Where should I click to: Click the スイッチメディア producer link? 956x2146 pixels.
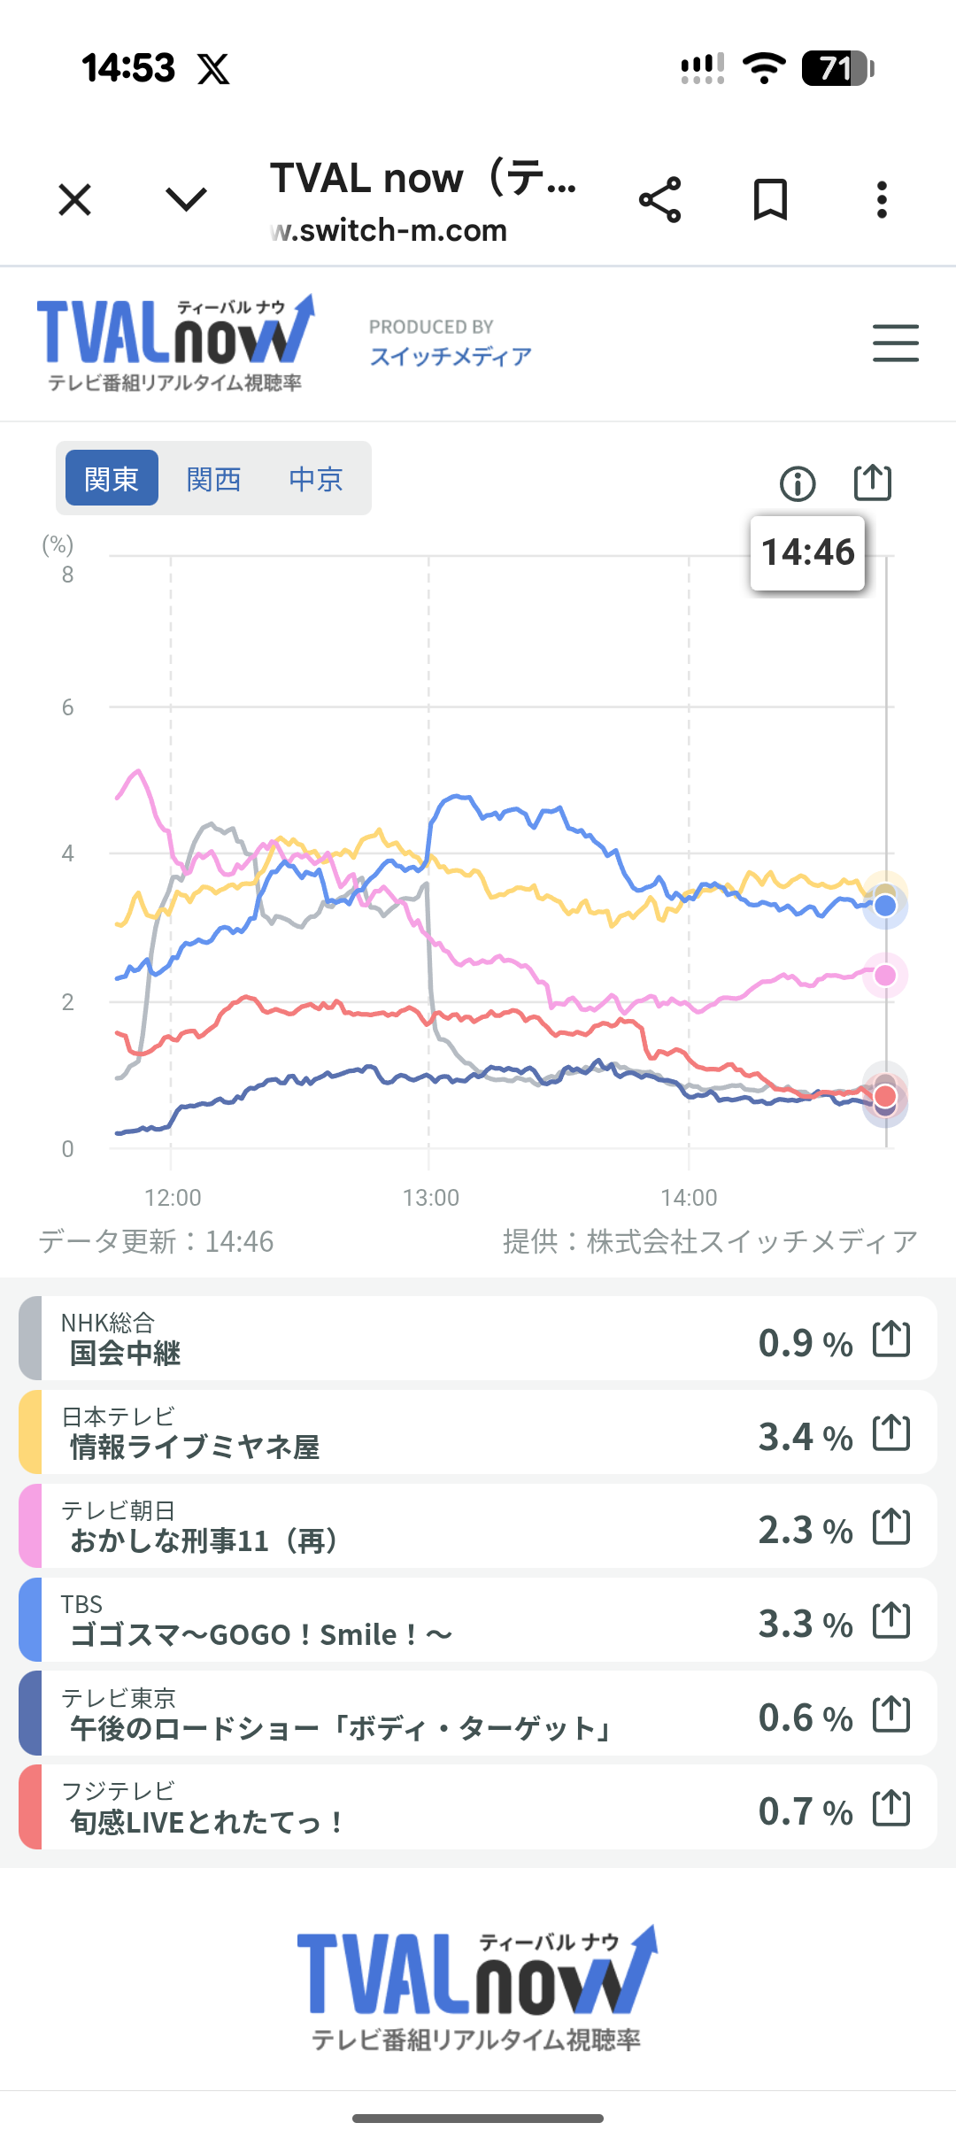(x=451, y=356)
